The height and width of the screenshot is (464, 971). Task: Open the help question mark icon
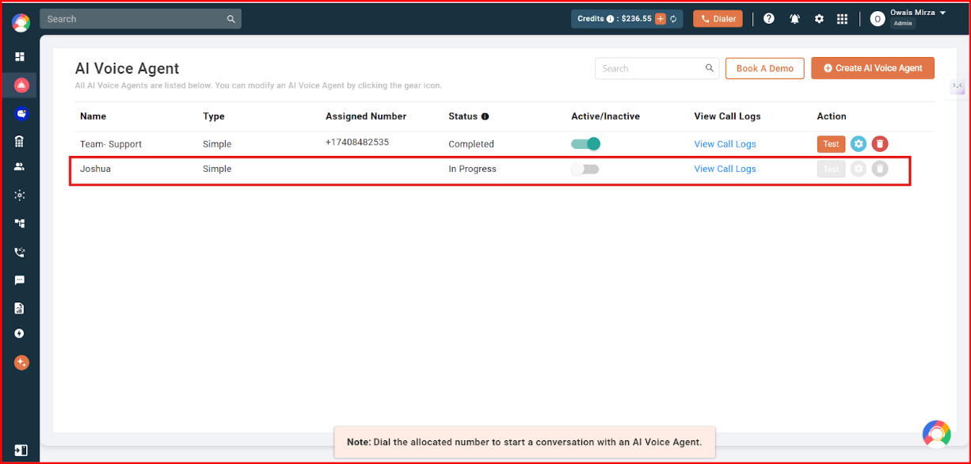tap(769, 19)
